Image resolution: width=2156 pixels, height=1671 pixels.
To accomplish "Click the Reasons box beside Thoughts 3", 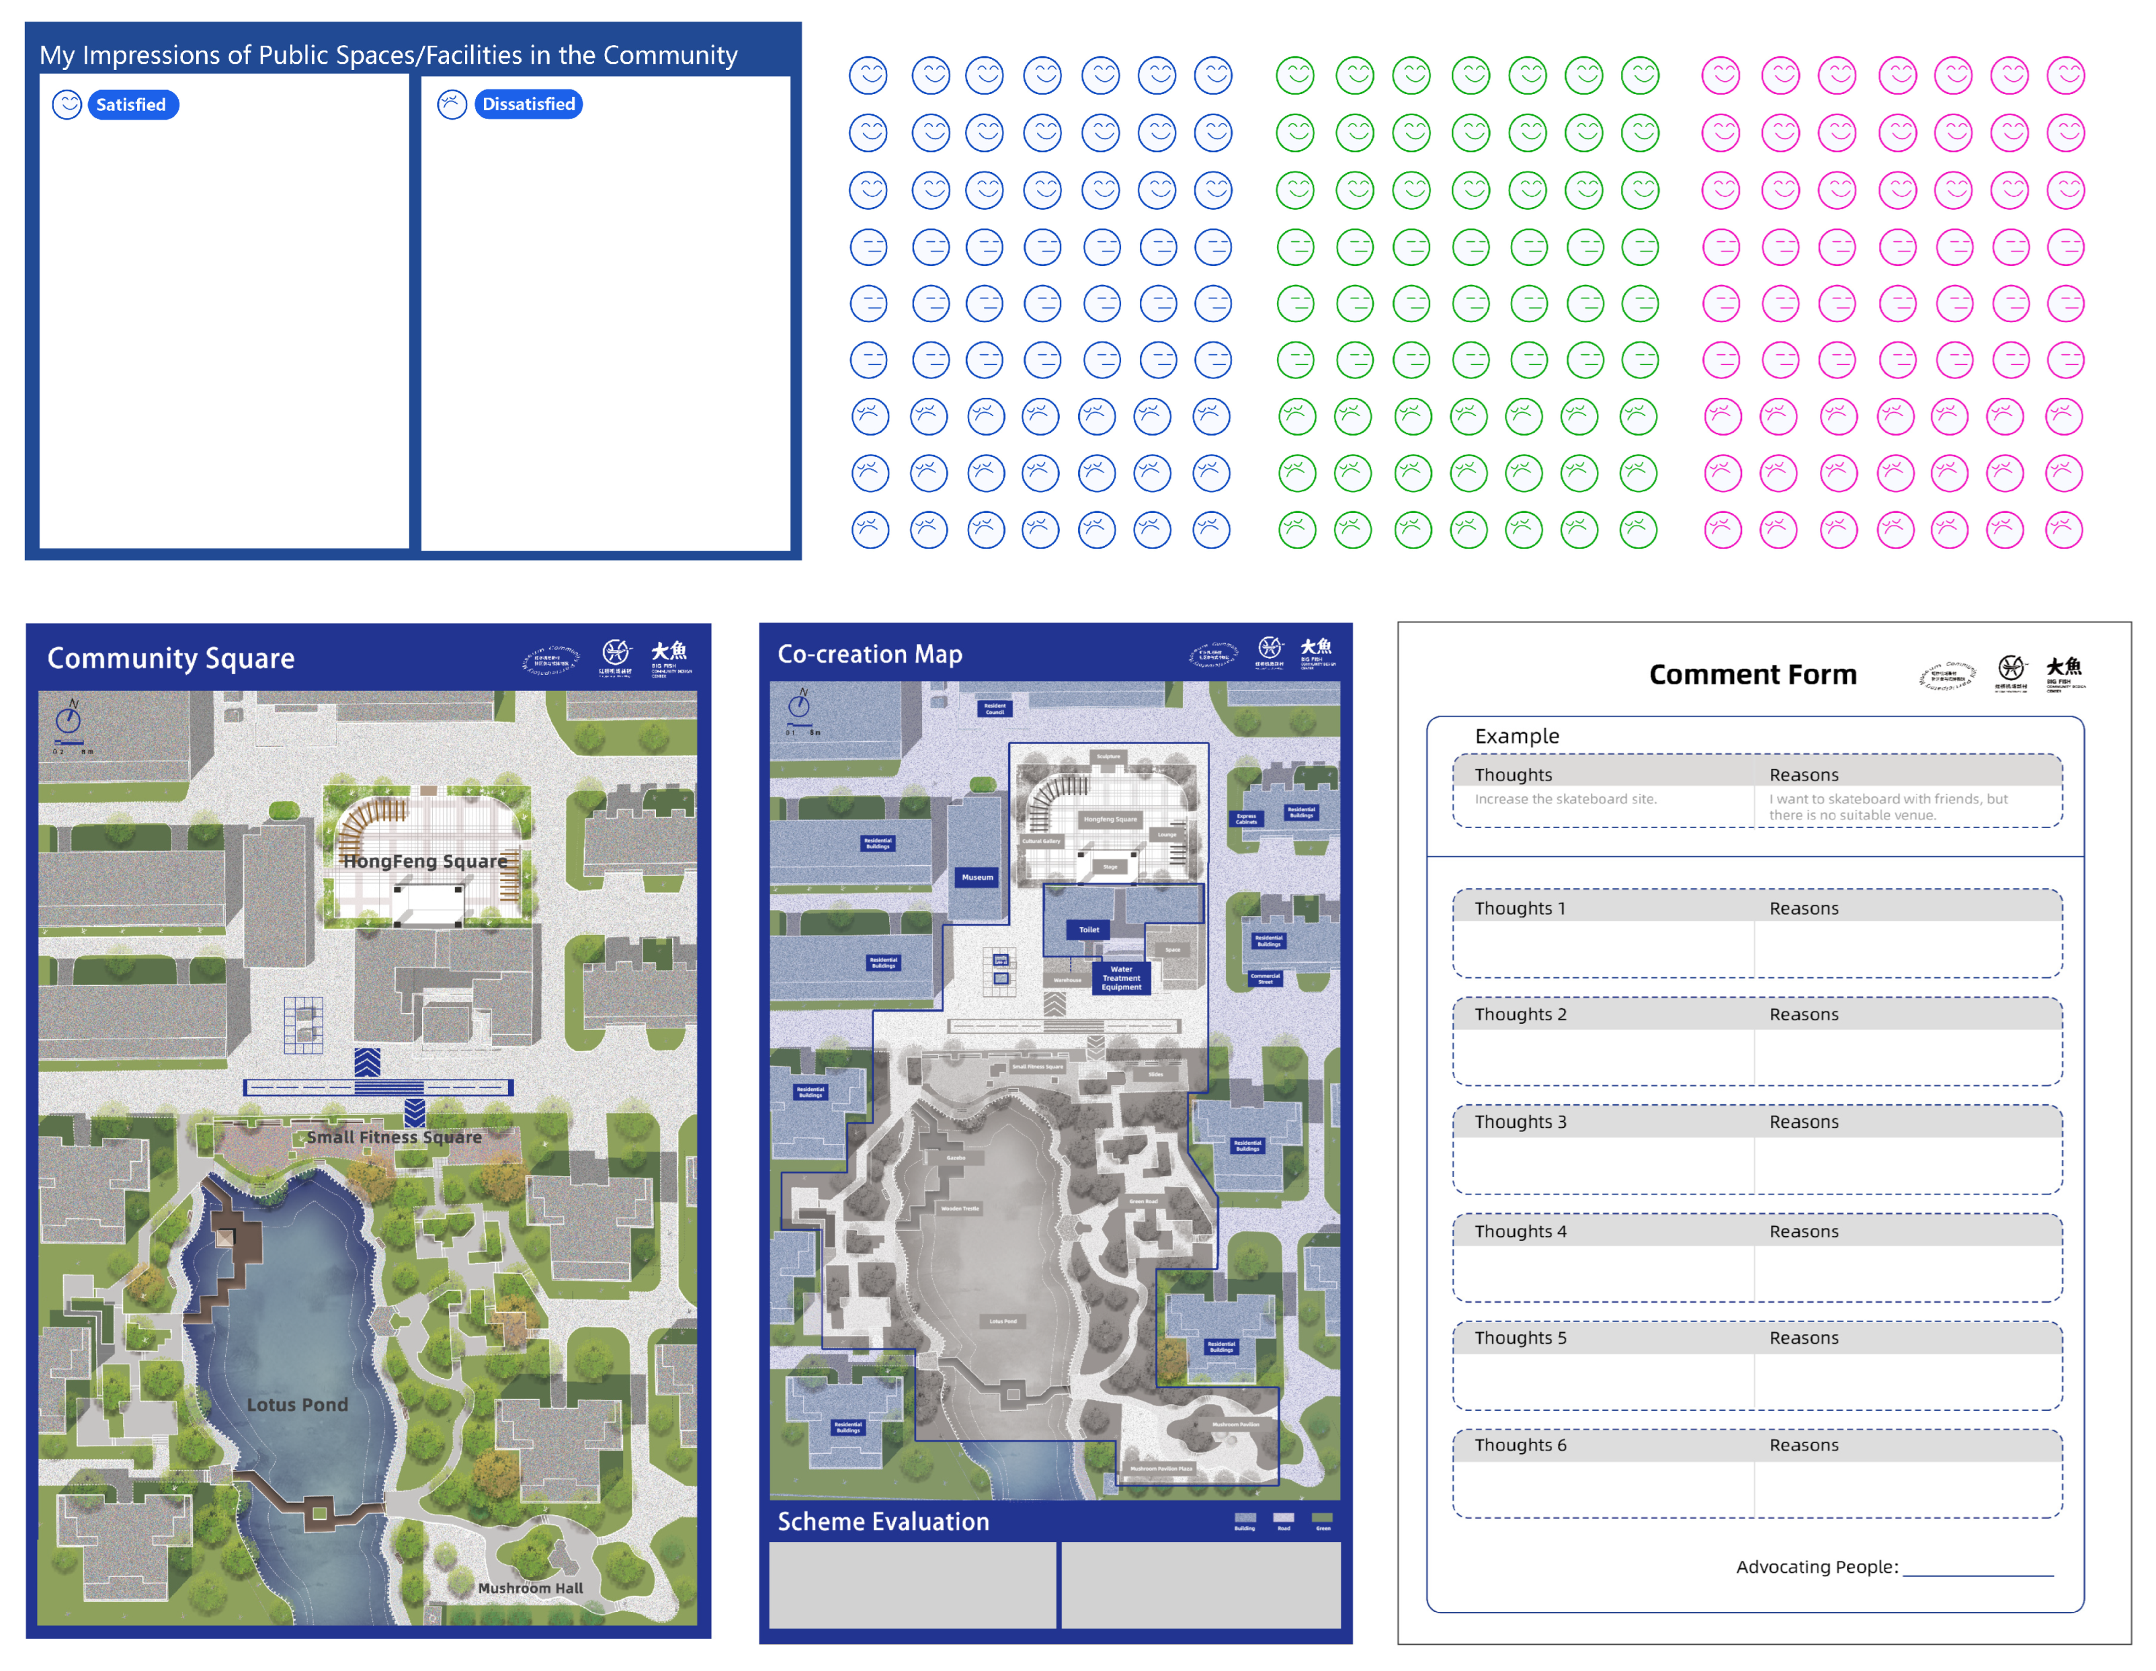I will (x=1907, y=1164).
